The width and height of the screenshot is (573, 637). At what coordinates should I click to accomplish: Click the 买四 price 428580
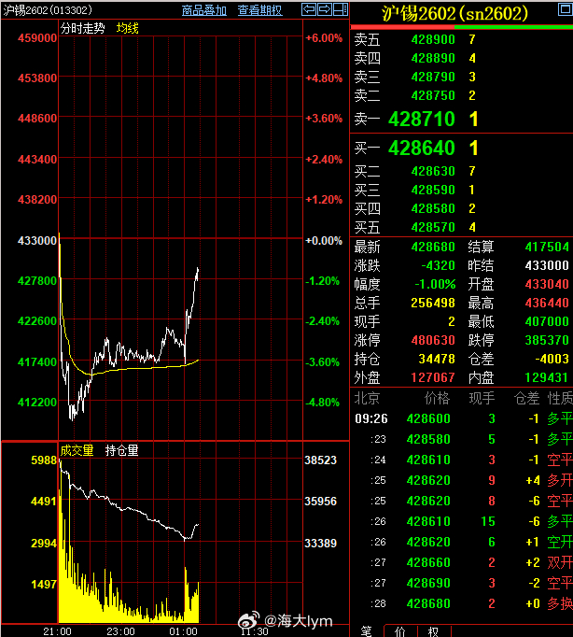pyautogui.click(x=433, y=208)
